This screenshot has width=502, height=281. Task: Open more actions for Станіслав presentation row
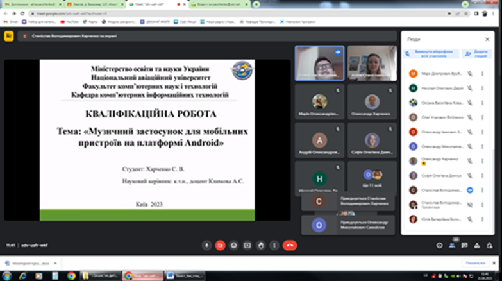482,205
